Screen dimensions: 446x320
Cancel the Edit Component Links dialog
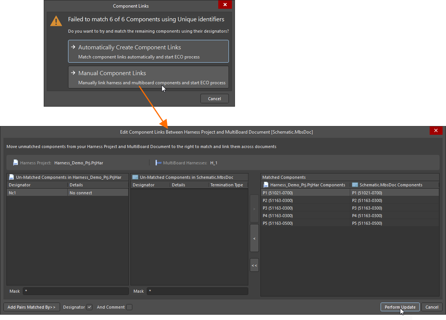[432, 307]
